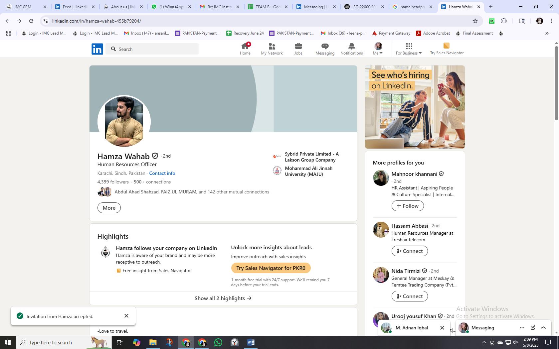Open File Explorer from taskbar
Image resolution: width=559 pixels, height=349 pixels.
[x=153, y=342]
